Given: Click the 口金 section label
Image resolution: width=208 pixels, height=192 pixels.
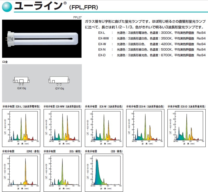Looking at the screenshot, I should click(5, 62).
